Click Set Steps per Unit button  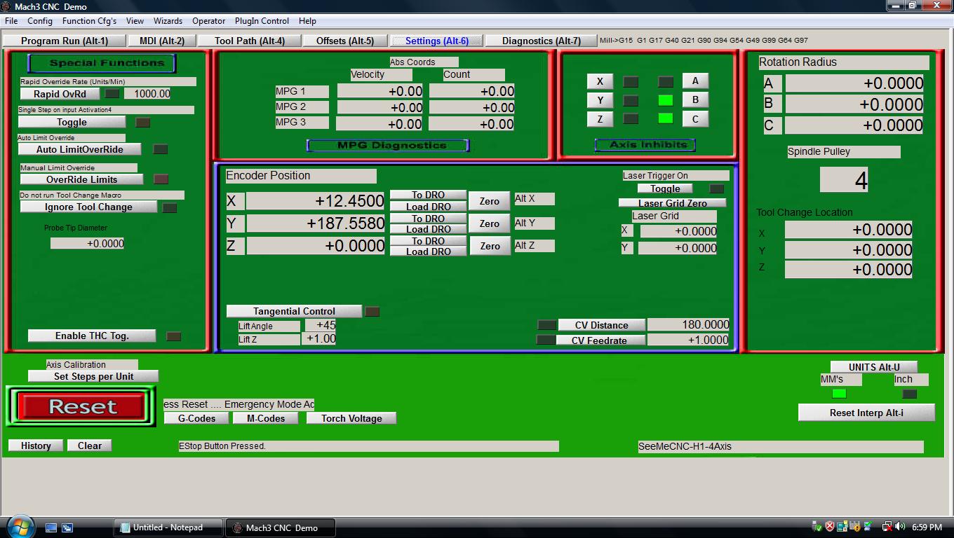93,376
